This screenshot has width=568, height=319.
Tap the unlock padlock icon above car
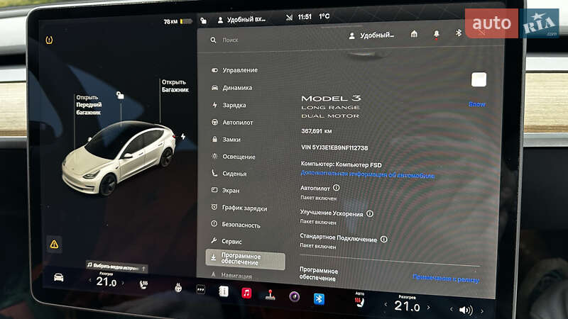click(x=120, y=95)
